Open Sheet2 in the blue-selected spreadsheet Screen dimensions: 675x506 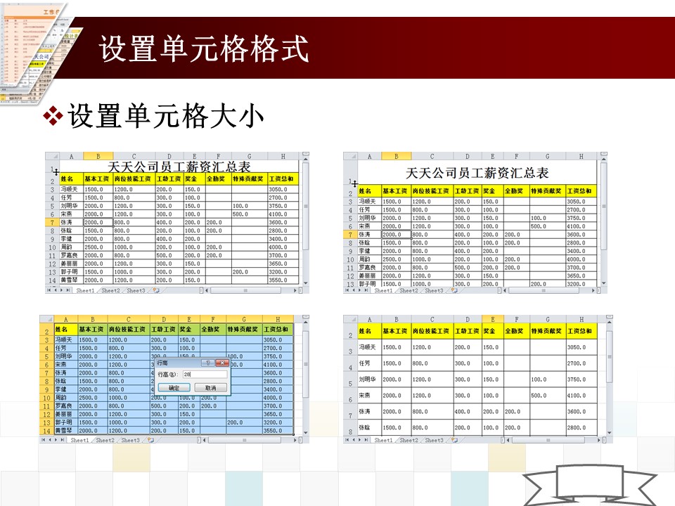105,440
